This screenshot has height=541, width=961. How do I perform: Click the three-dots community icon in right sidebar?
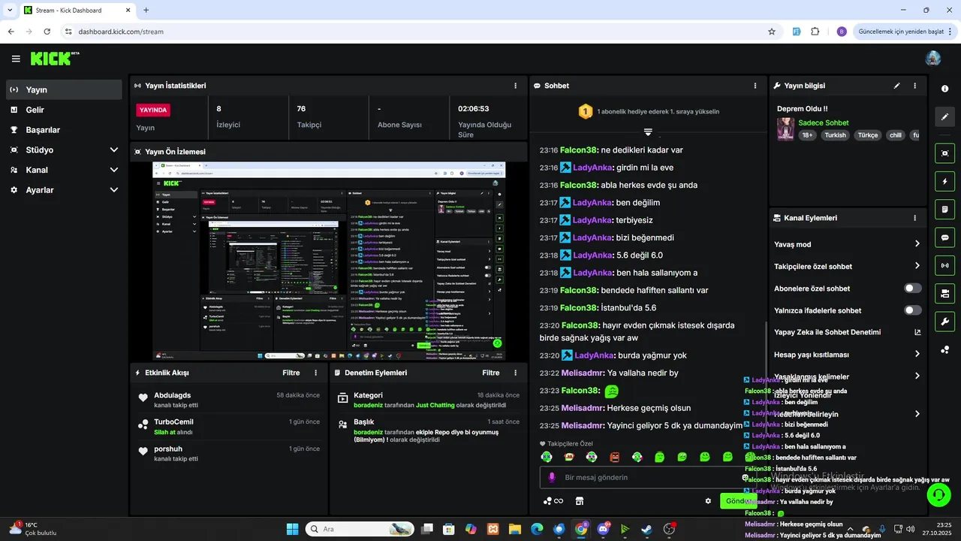(x=944, y=349)
